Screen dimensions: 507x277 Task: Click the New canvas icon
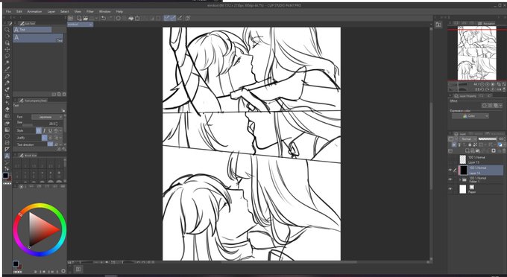(x=79, y=18)
